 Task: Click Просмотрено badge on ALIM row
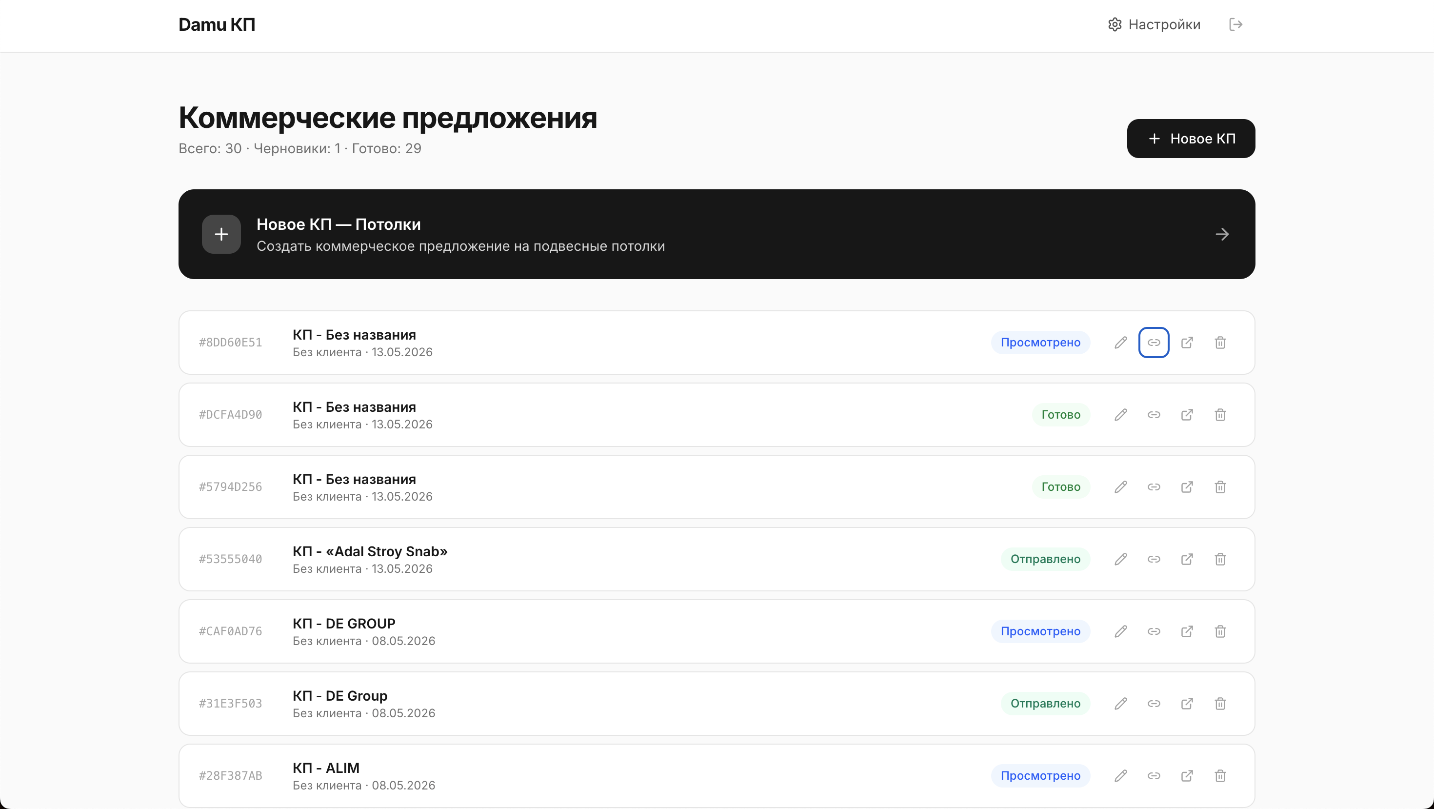(1040, 776)
